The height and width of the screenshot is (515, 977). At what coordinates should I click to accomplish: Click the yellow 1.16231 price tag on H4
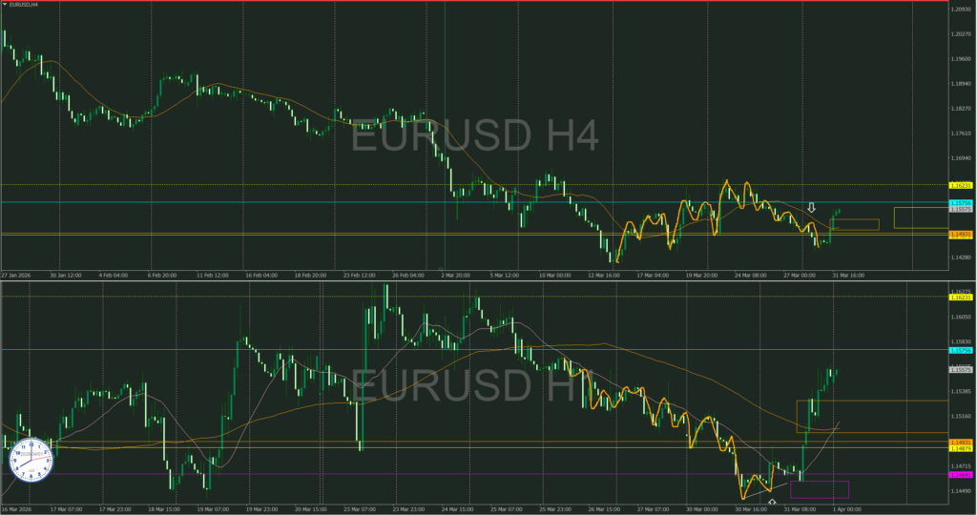961,184
